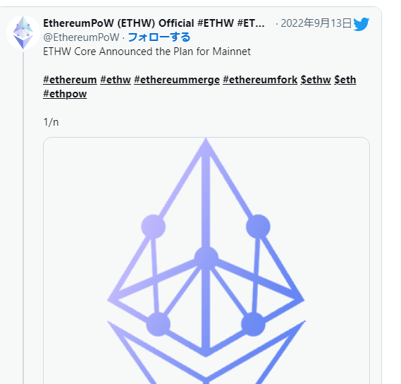Open the #ethpow hashtag
This screenshot has width=401, height=384.
coord(65,94)
